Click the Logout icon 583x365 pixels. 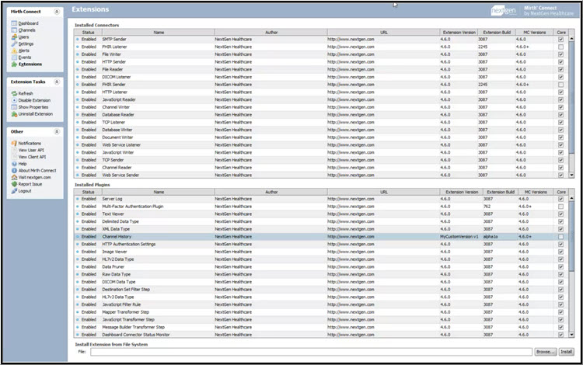pyautogui.click(x=14, y=191)
